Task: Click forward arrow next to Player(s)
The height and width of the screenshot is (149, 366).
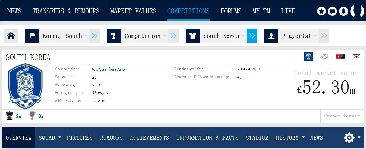Action: click(x=324, y=36)
